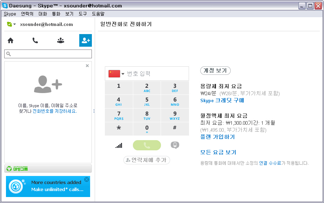Click the sidebar splitter handle dots
The image size is (324, 203).
click(x=94, y=111)
